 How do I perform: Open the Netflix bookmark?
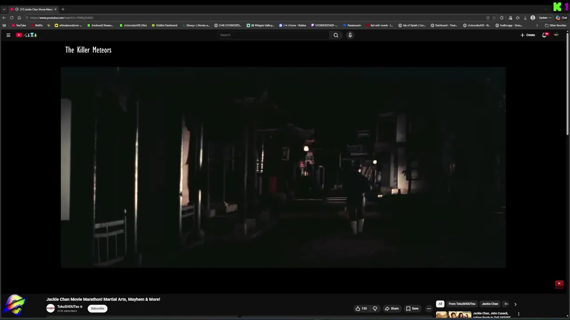coord(37,25)
